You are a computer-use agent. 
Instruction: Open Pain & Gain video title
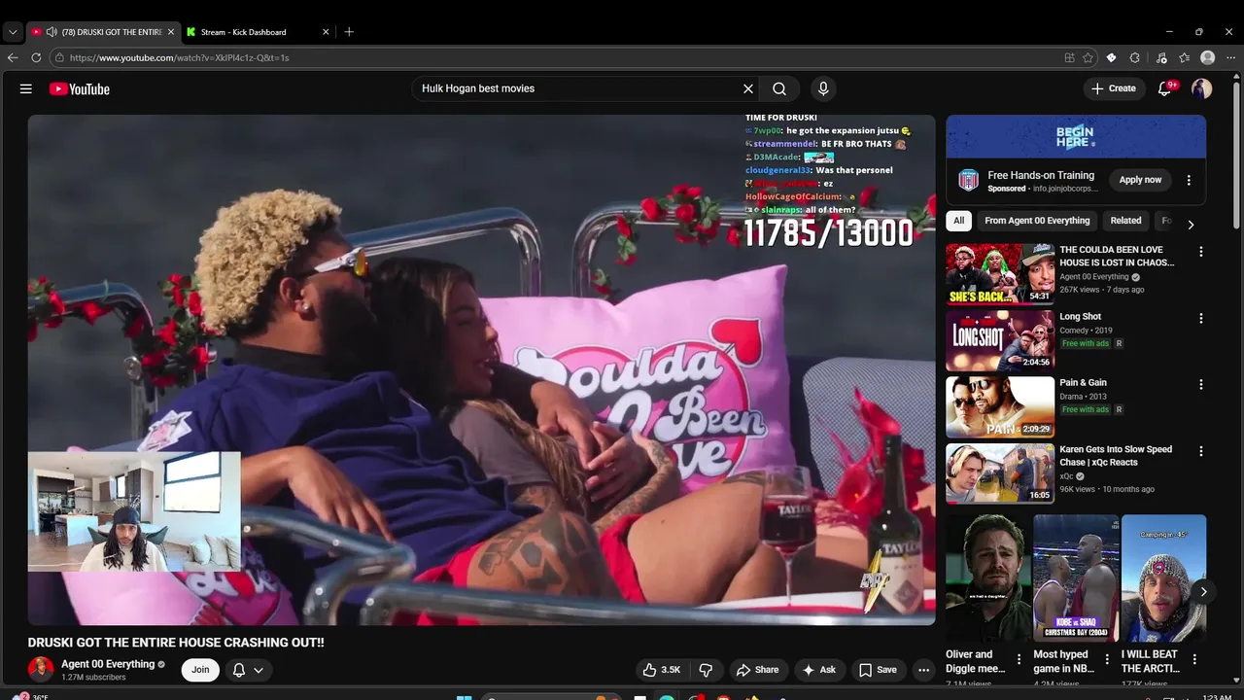tap(1083, 383)
